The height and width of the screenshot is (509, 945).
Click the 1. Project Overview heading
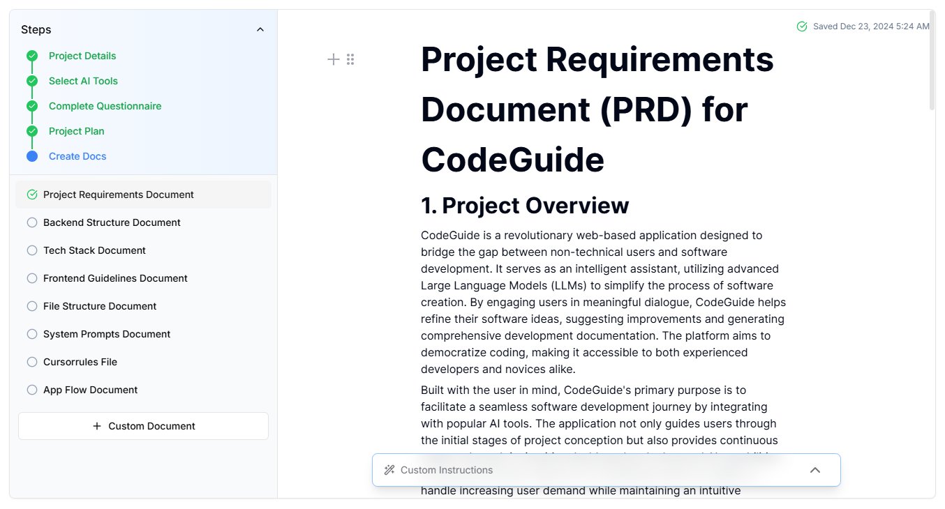click(525, 206)
